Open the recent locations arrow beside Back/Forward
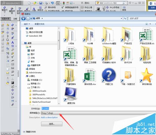The image size is (156, 135). click(31, 19)
